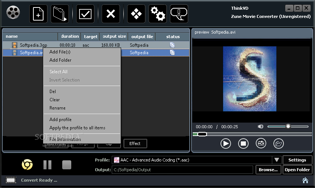The image size is (315, 188).
Task: Expand the Profile dropdown arrow
Action: [x=277, y=160]
